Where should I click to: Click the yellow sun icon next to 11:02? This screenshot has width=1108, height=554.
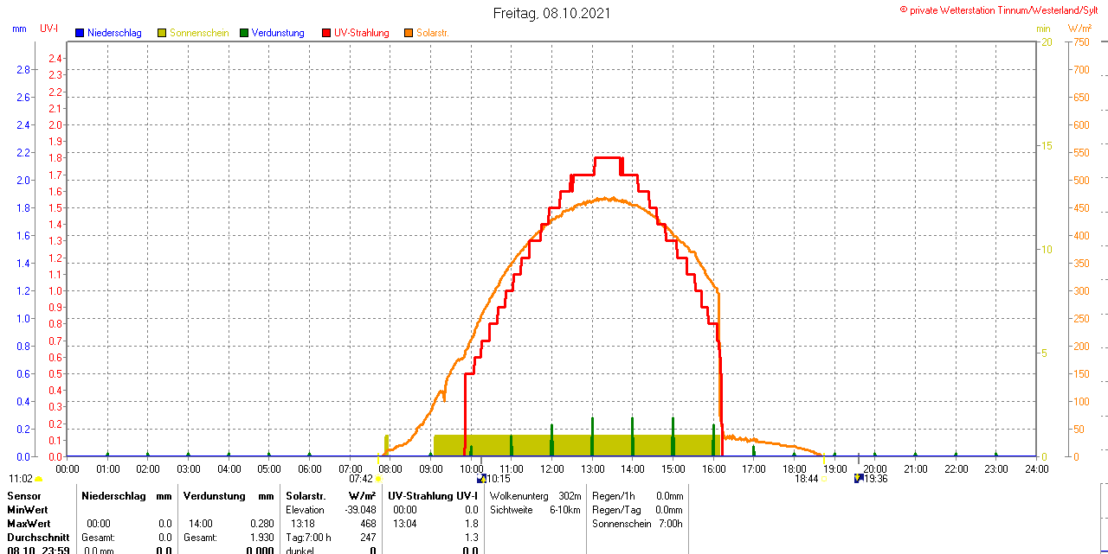click(39, 479)
